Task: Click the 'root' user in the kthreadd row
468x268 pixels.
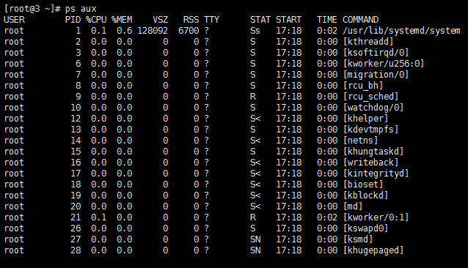Action: pos(14,42)
